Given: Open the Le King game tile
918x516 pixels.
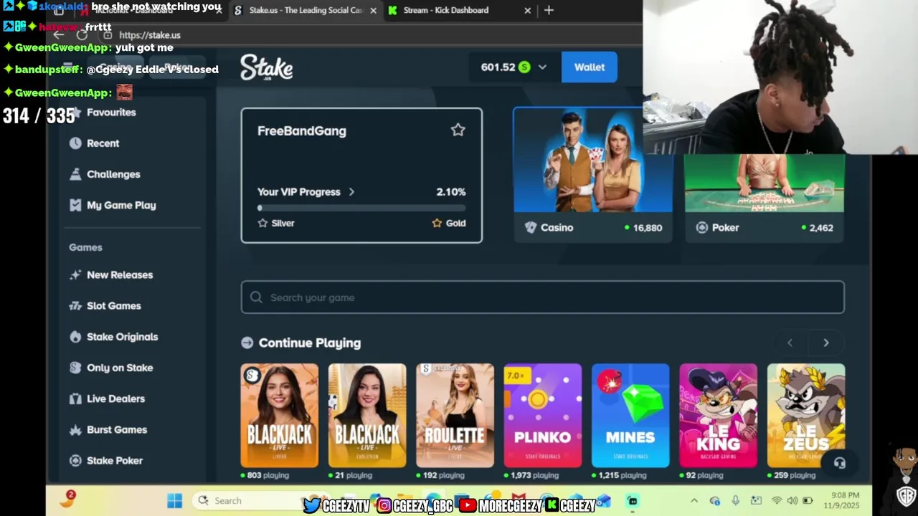Looking at the screenshot, I should [718, 416].
